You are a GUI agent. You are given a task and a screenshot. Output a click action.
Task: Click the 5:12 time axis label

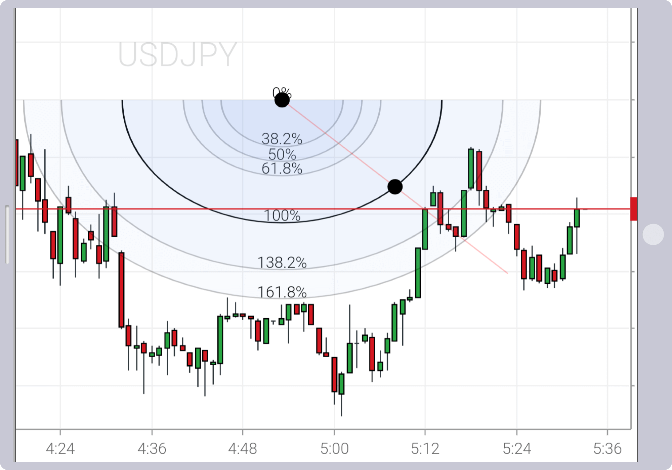425,449
